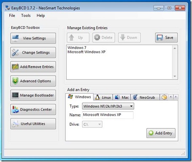192x162 pixels.
Task: Click the NeoGrub foot icon
Action: click(135, 97)
